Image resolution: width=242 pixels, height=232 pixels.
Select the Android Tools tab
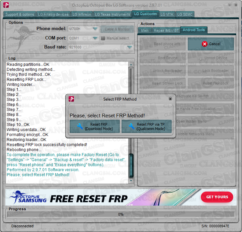point(194,30)
